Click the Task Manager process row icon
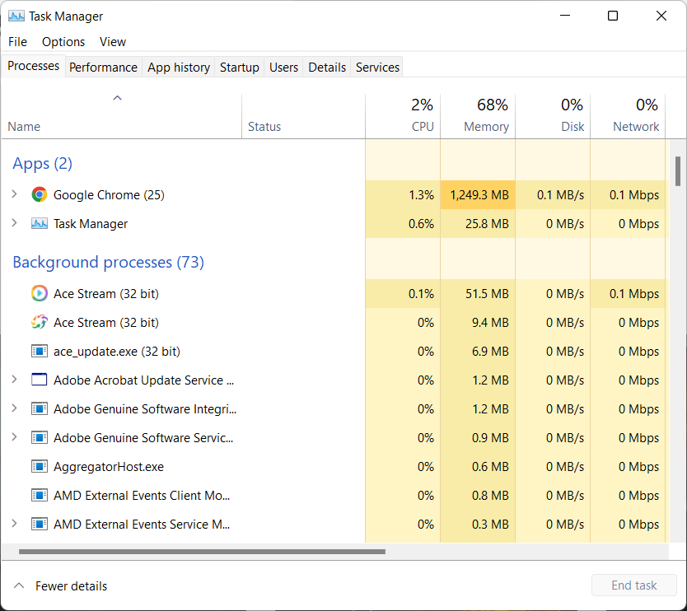The height and width of the screenshot is (611, 687). [39, 224]
